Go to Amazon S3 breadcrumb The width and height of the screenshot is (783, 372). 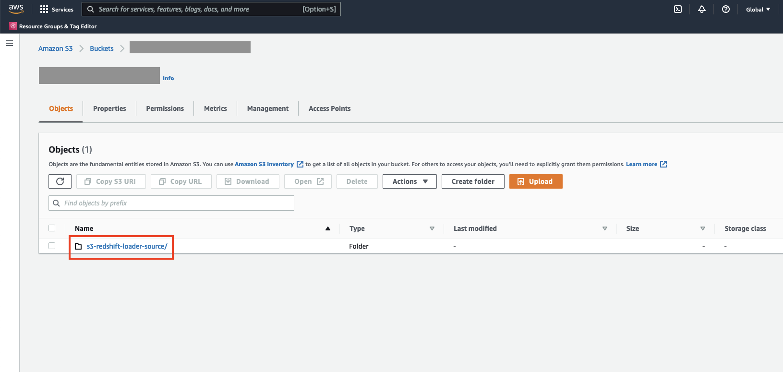pos(56,48)
